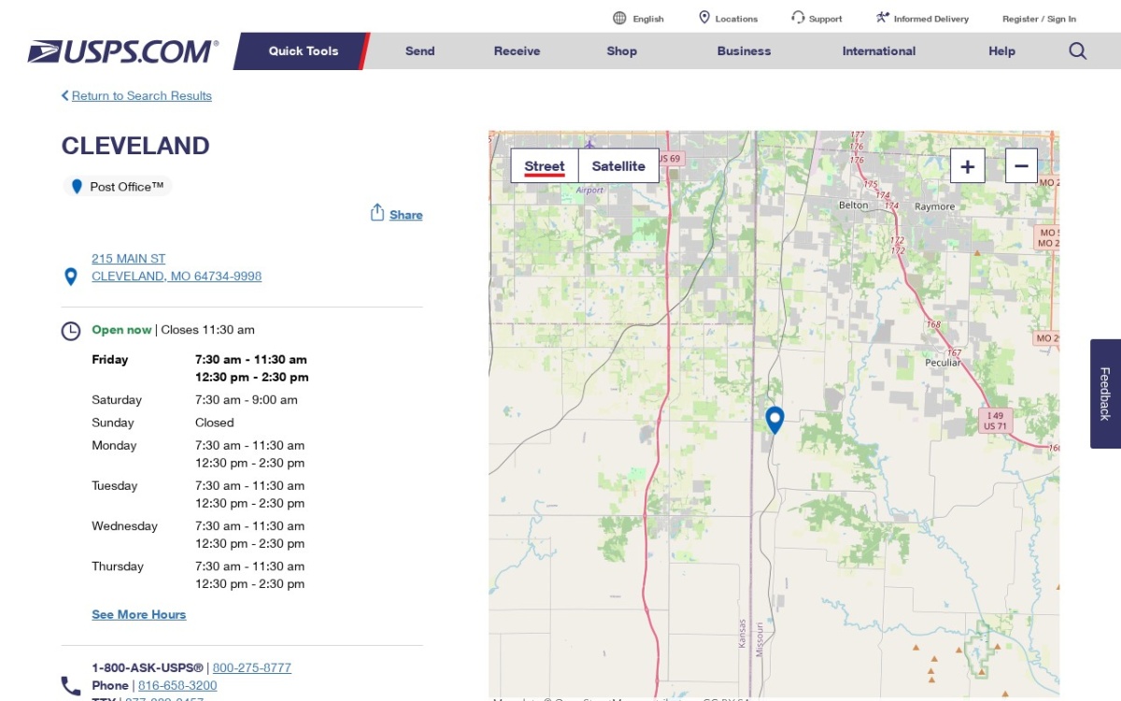Screen dimensions: 1121x701
Task: Click Register / Sign In
Action: [x=1039, y=19]
